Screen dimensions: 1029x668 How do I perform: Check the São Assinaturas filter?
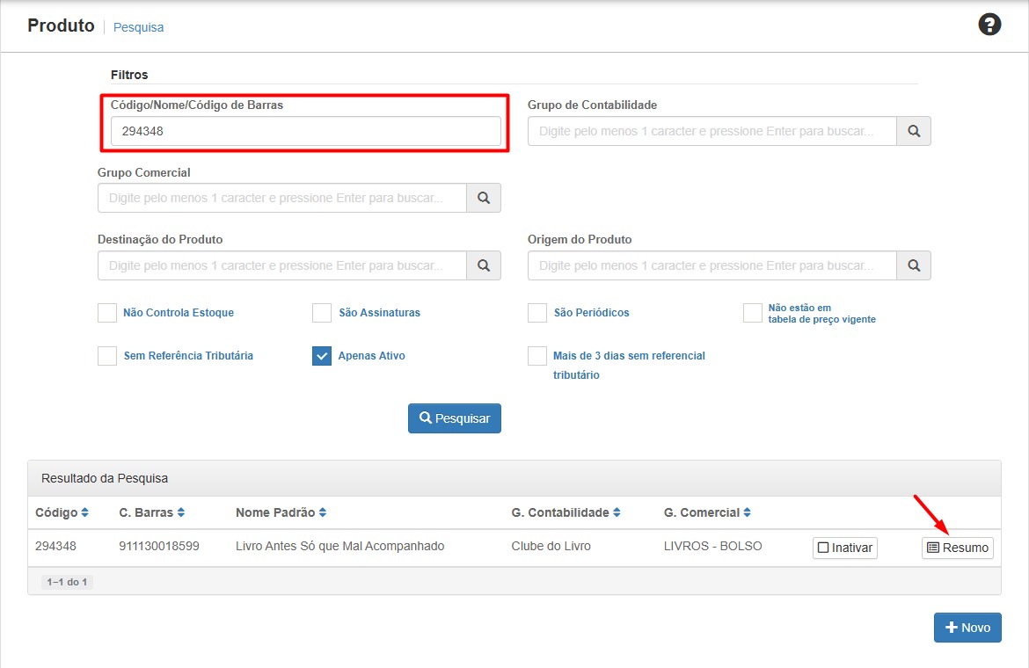pyautogui.click(x=322, y=313)
